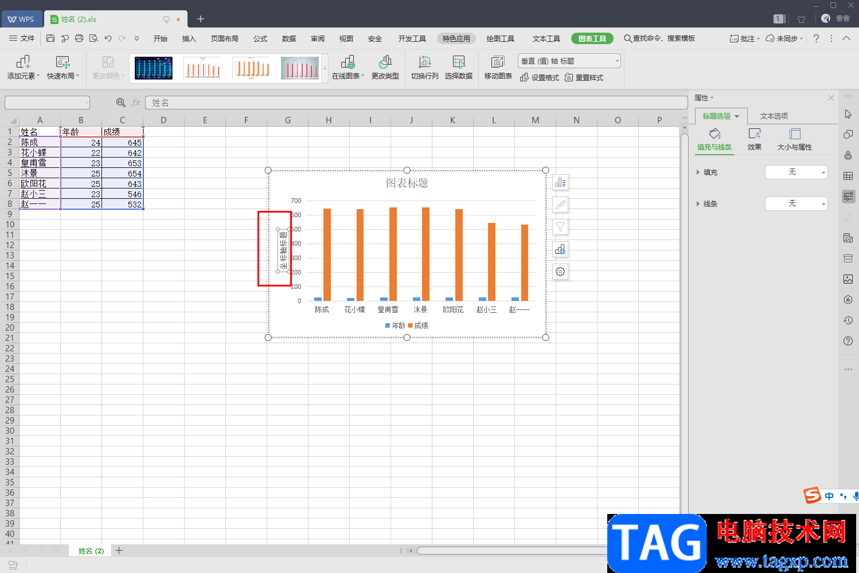
Task: Select 效果 effects icon in properties panel
Action: (x=755, y=139)
